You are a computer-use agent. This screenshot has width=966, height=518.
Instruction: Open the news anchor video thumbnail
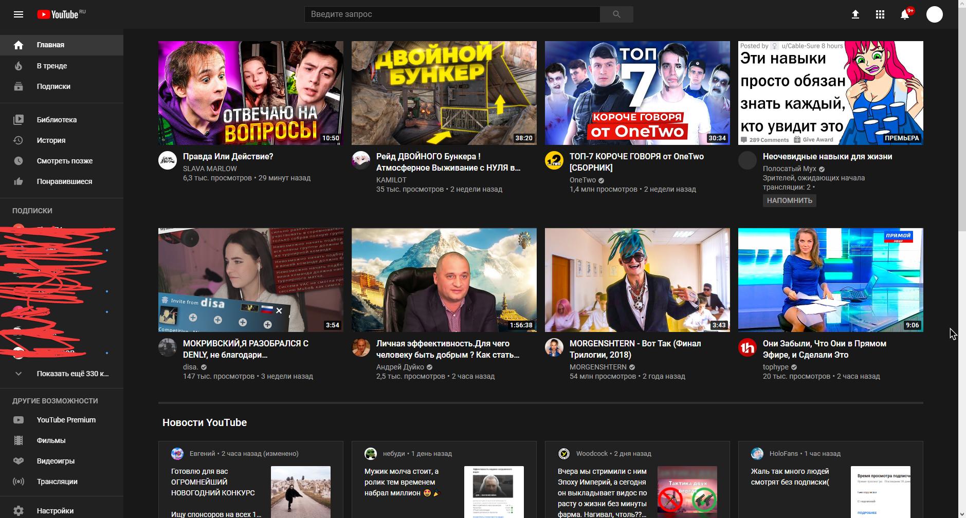coord(831,280)
